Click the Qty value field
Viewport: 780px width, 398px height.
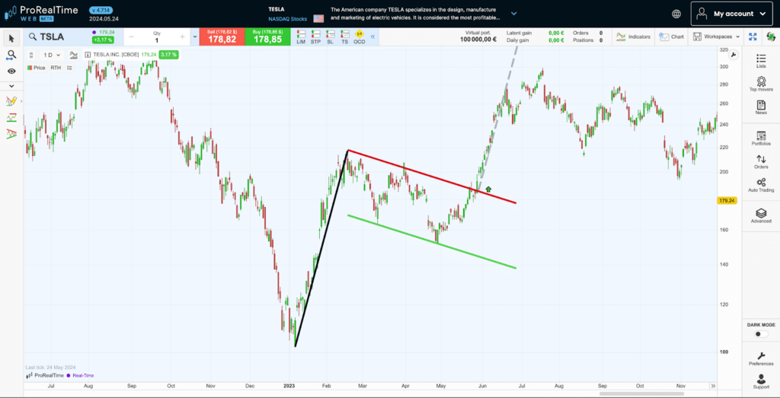tap(157, 40)
